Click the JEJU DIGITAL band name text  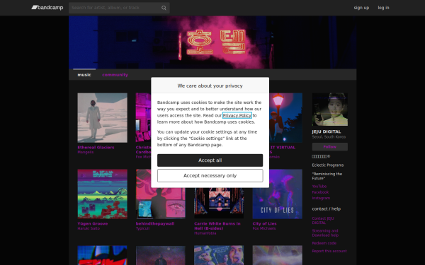click(327, 131)
